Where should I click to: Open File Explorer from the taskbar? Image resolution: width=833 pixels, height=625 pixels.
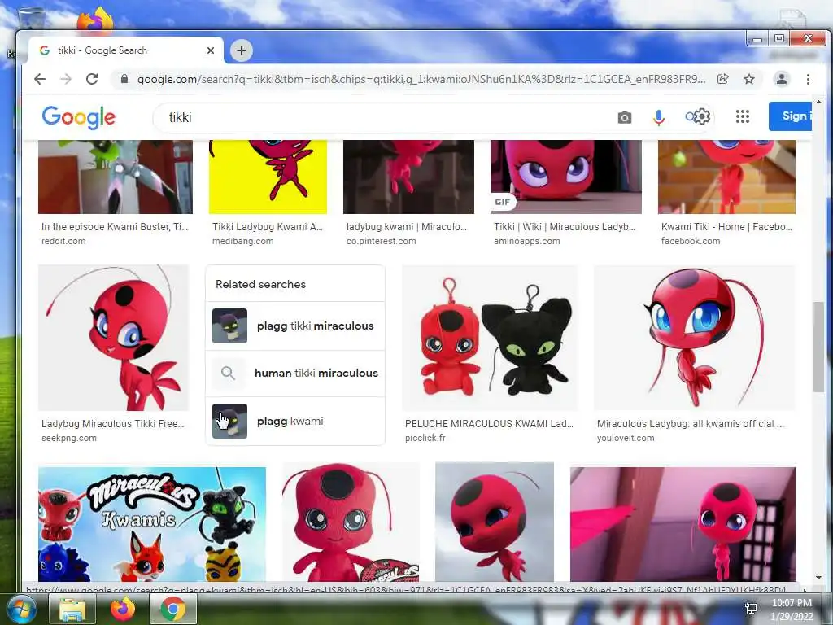72,609
